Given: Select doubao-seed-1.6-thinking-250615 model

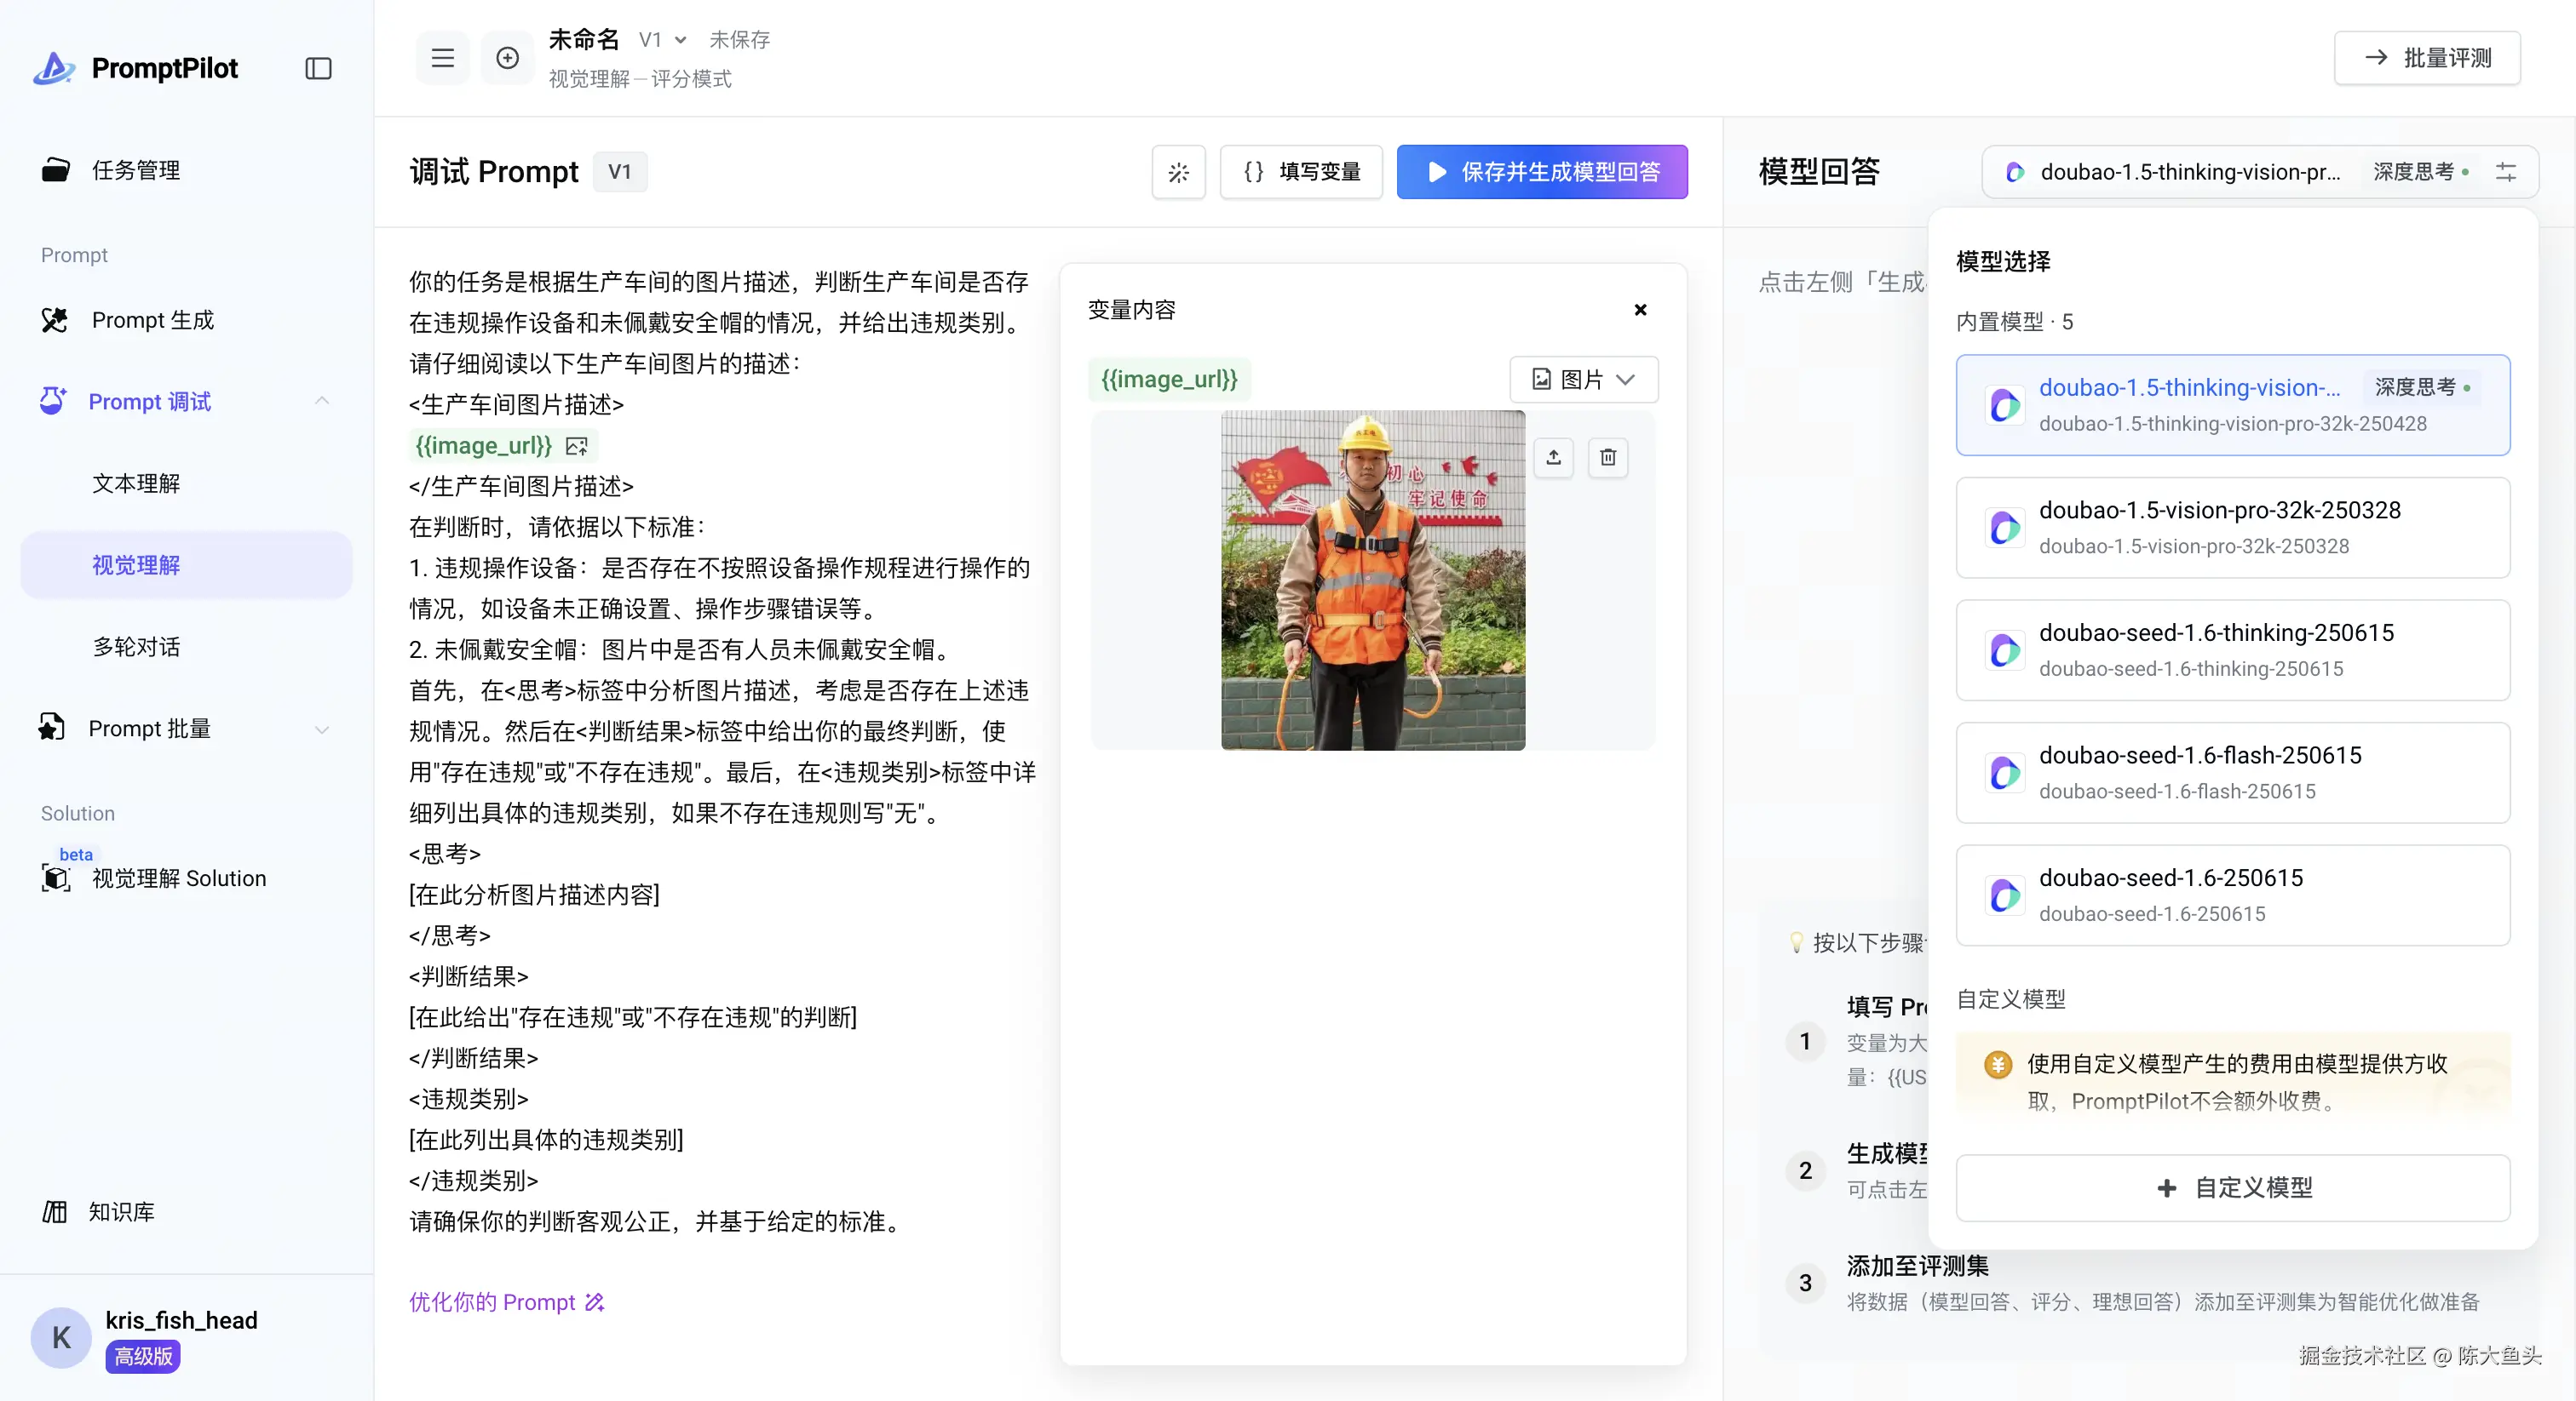Looking at the screenshot, I should point(2232,649).
